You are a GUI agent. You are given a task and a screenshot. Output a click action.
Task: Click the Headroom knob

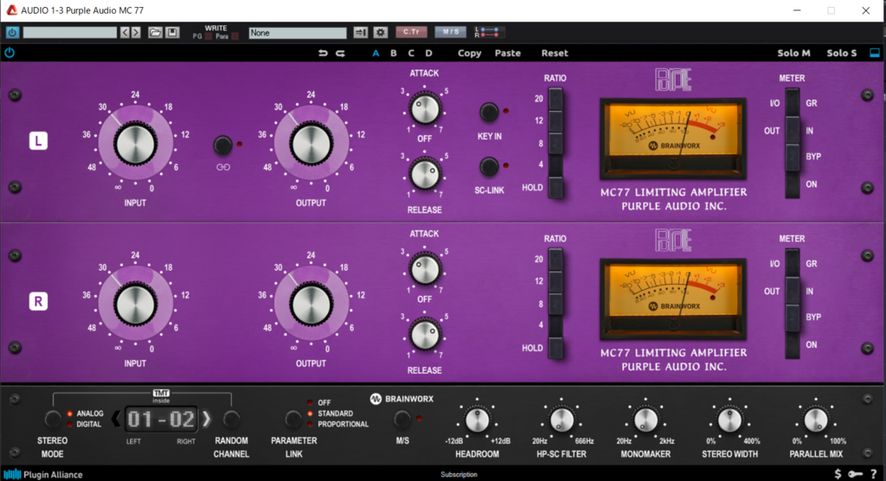[x=477, y=420]
